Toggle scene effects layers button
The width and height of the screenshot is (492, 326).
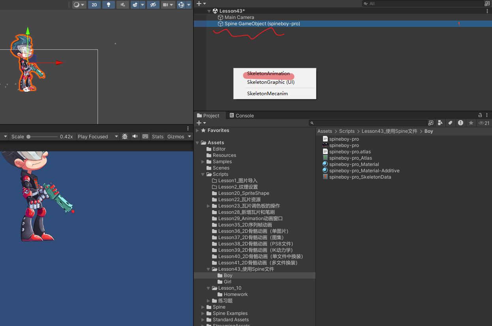(135, 5)
